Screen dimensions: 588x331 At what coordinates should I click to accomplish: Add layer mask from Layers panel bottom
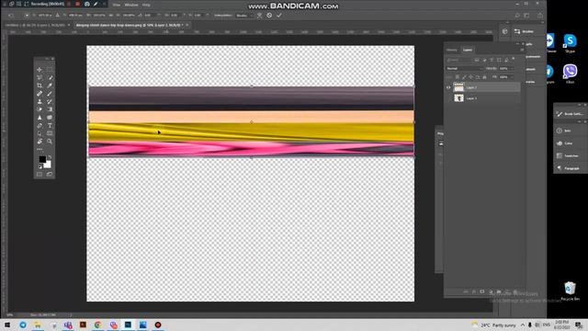(481, 291)
